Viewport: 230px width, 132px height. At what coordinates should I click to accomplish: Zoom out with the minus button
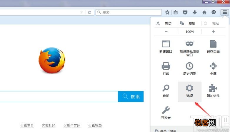point(166,31)
